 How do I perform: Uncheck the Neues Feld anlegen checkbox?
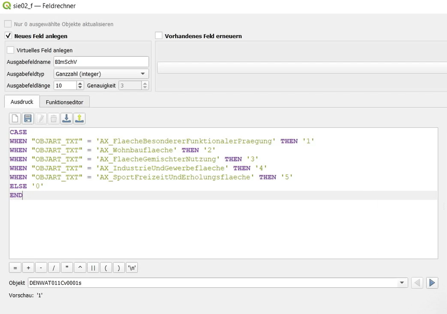(8, 36)
